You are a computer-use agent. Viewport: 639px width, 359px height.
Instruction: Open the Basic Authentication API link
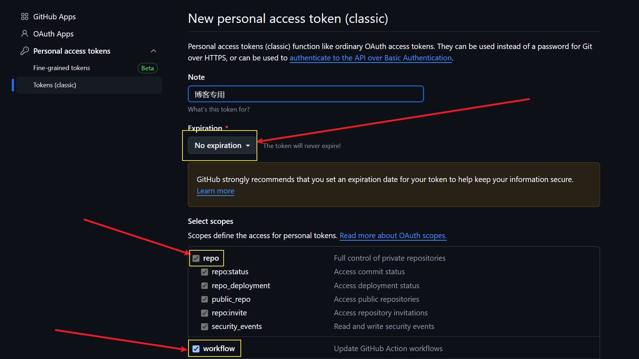coord(370,58)
